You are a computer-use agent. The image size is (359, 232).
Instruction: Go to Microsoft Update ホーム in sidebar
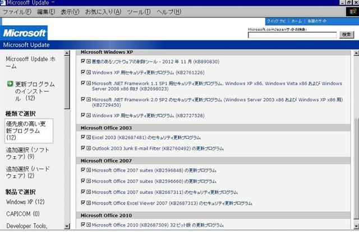pos(30,62)
